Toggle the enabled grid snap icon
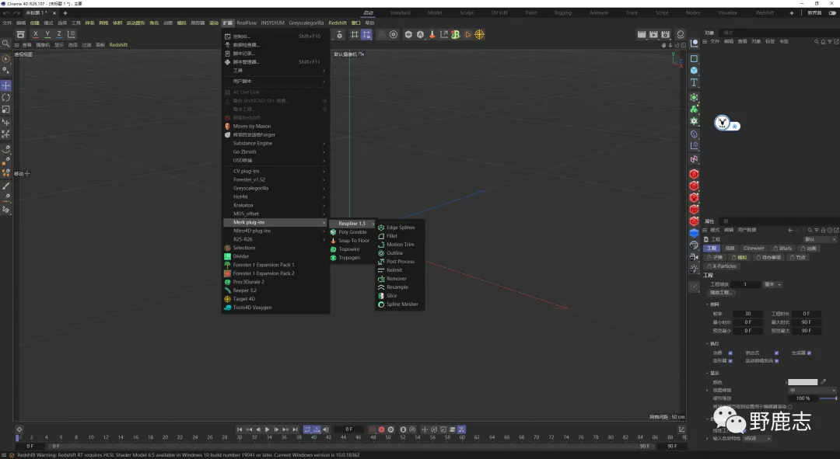Image resolution: width=840 pixels, height=459 pixels. pyautogui.click(x=366, y=34)
